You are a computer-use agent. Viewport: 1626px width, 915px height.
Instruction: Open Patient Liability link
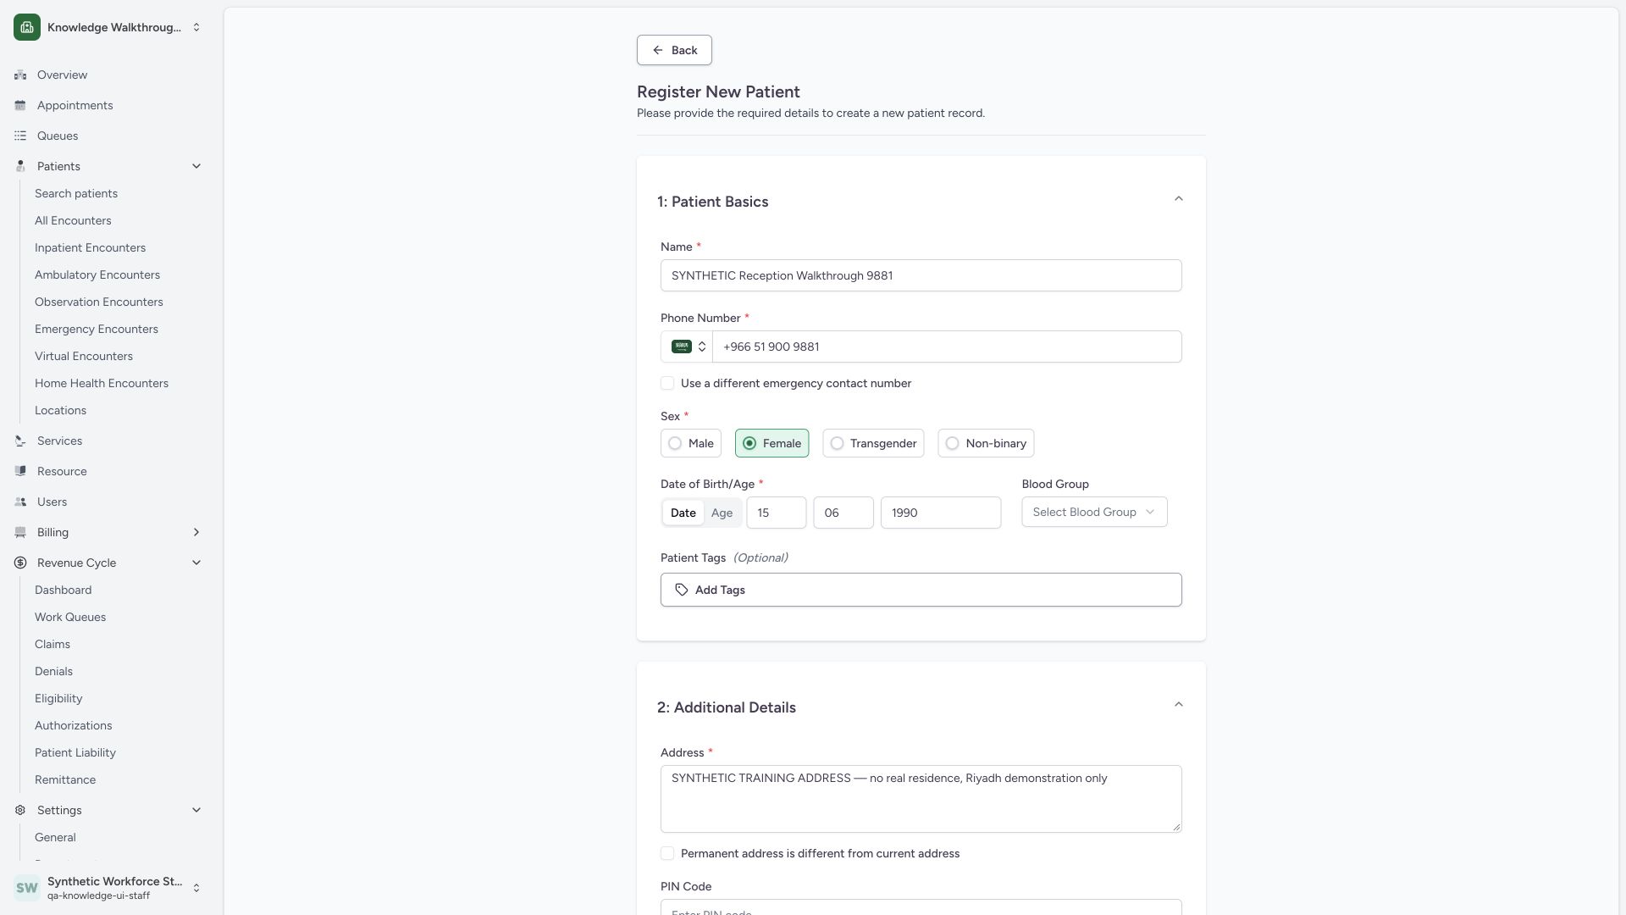click(x=75, y=752)
